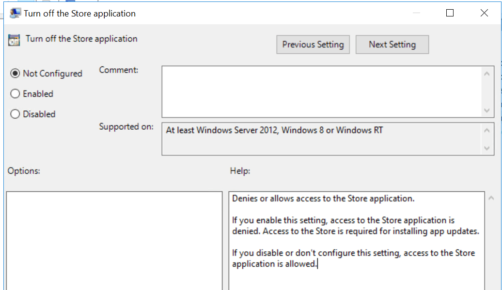Click the window title bar text
Viewport: 502px width, 290px height.
pos(79,14)
